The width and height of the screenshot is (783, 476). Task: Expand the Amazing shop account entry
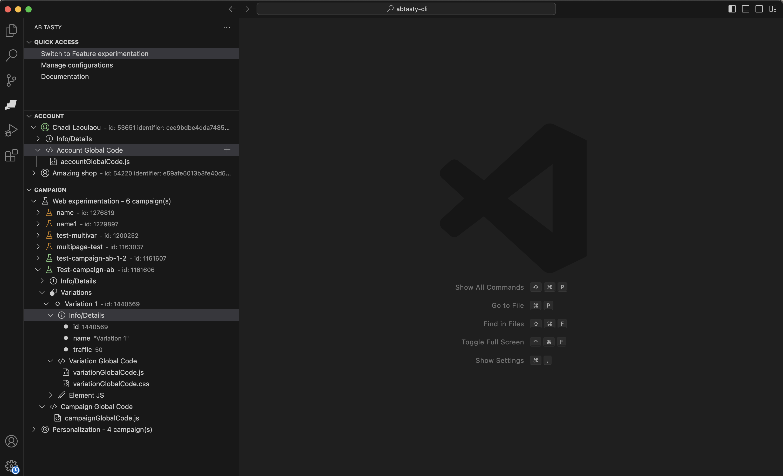pos(35,173)
